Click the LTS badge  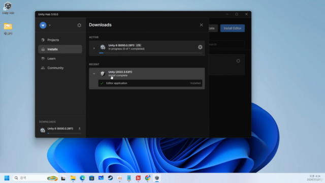[x=139, y=45]
